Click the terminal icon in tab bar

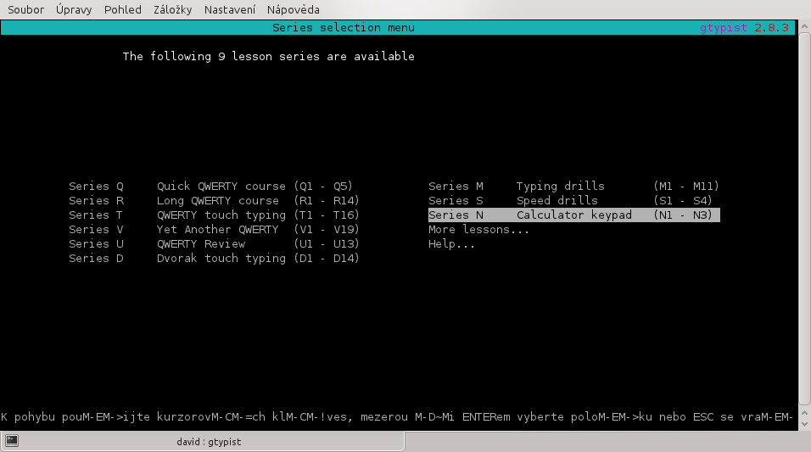tap(11, 441)
